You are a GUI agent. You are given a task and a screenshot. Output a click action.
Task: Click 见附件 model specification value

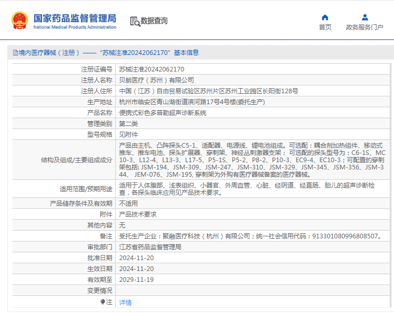(x=128, y=134)
